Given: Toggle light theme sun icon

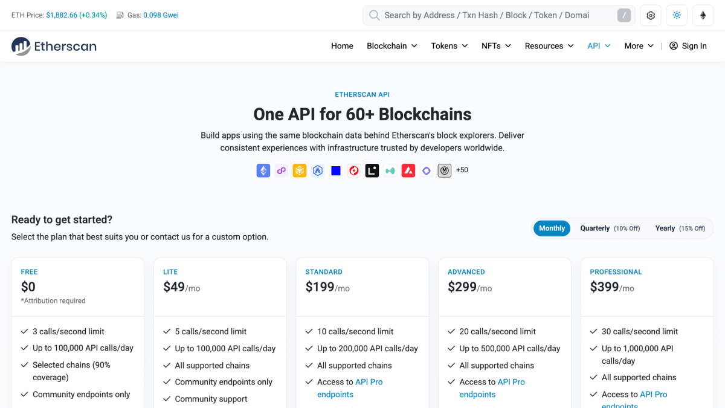Looking at the screenshot, I should (677, 15).
